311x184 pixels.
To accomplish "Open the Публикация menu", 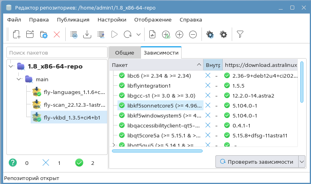I will click(x=73, y=20).
